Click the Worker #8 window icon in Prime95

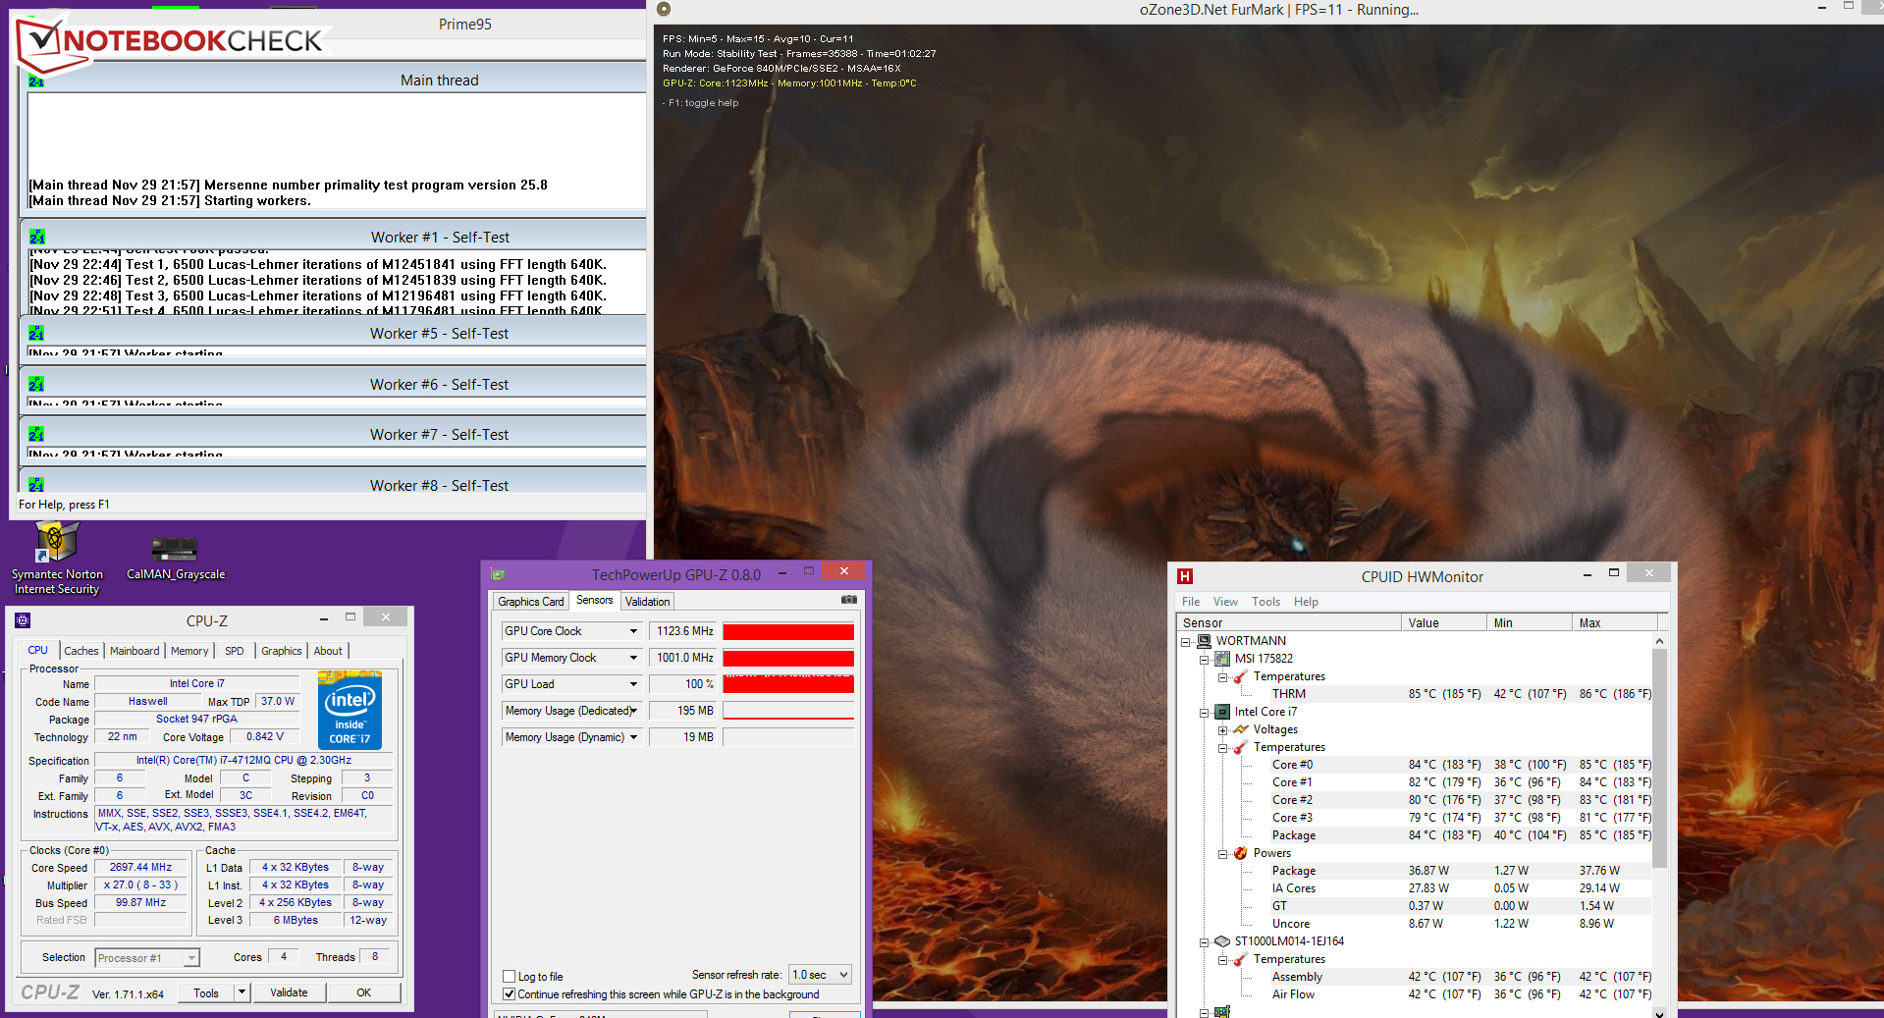tap(36, 486)
